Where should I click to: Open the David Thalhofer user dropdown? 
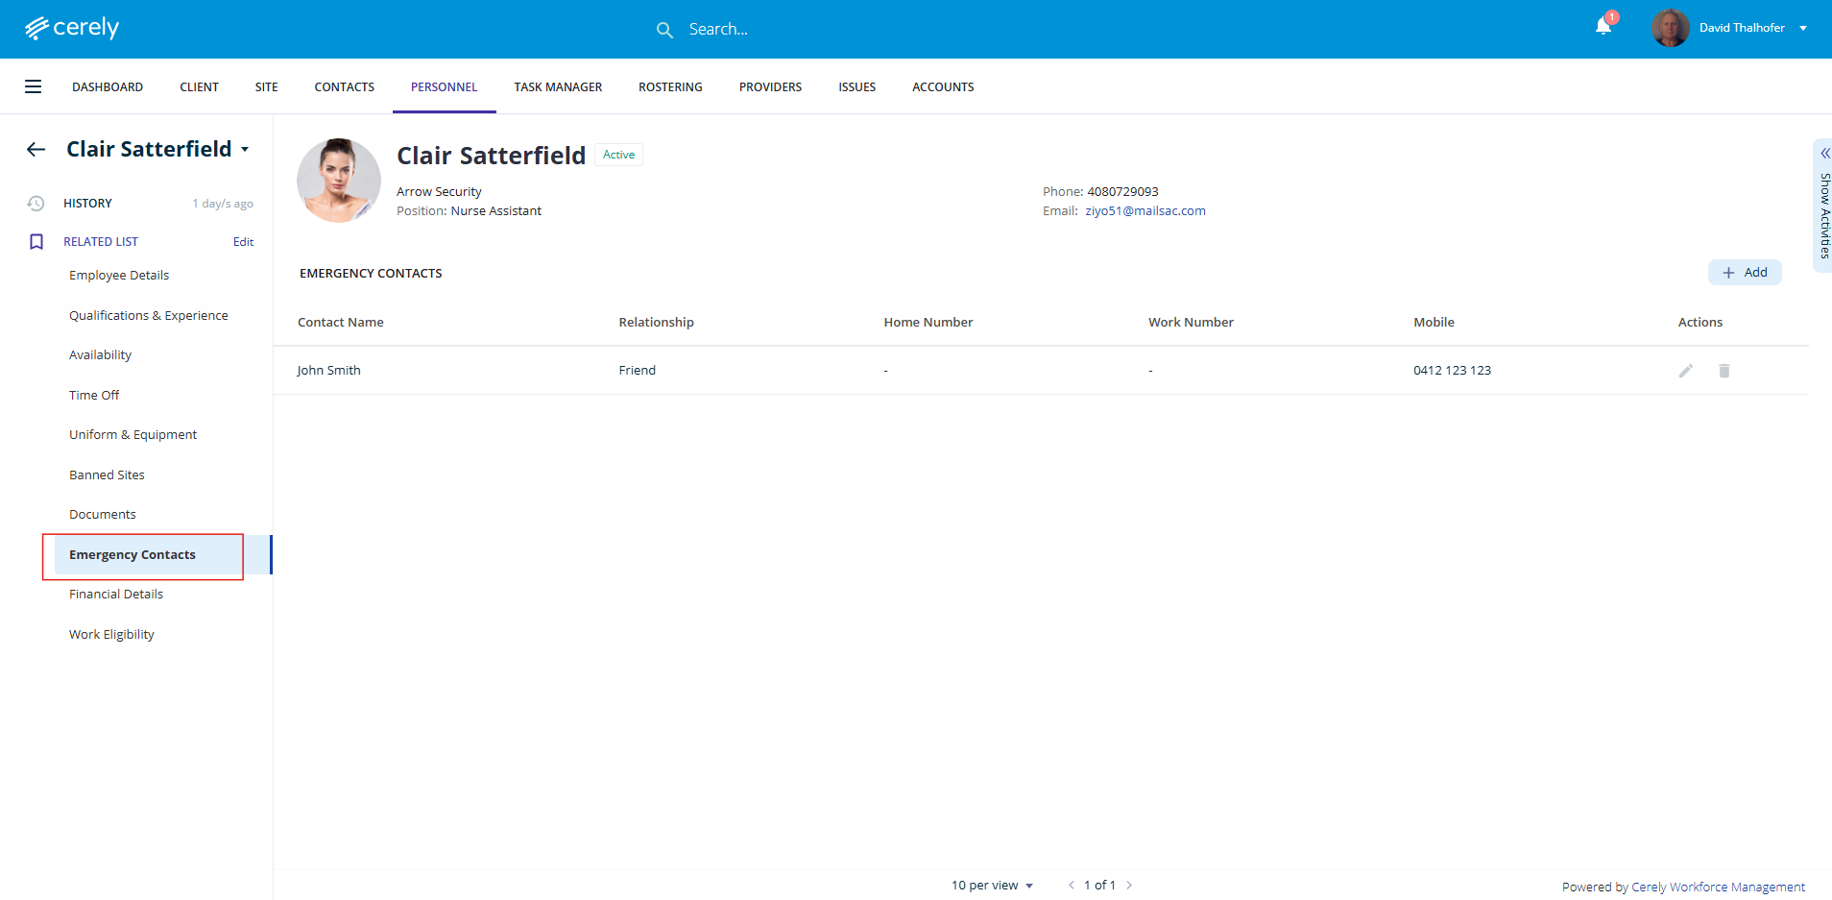tap(1802, 28)
